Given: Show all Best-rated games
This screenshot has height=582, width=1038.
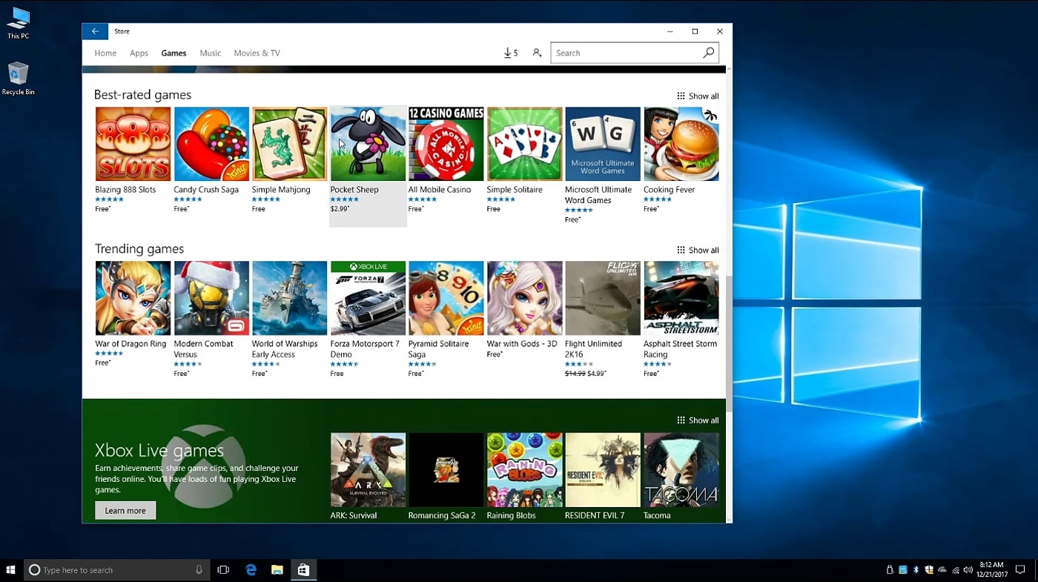Looking at the screenshot, I should 698,96.
